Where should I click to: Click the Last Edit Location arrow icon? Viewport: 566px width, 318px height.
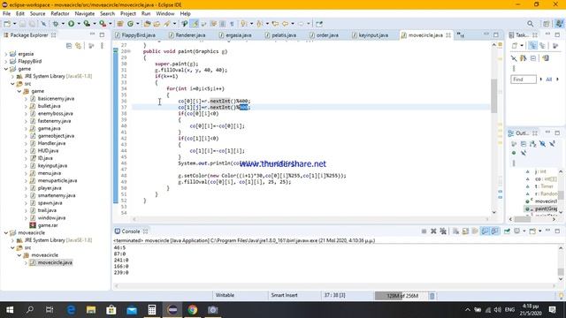point(275,24)
